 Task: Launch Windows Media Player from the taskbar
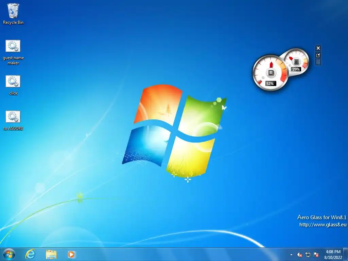pos(71,254)
